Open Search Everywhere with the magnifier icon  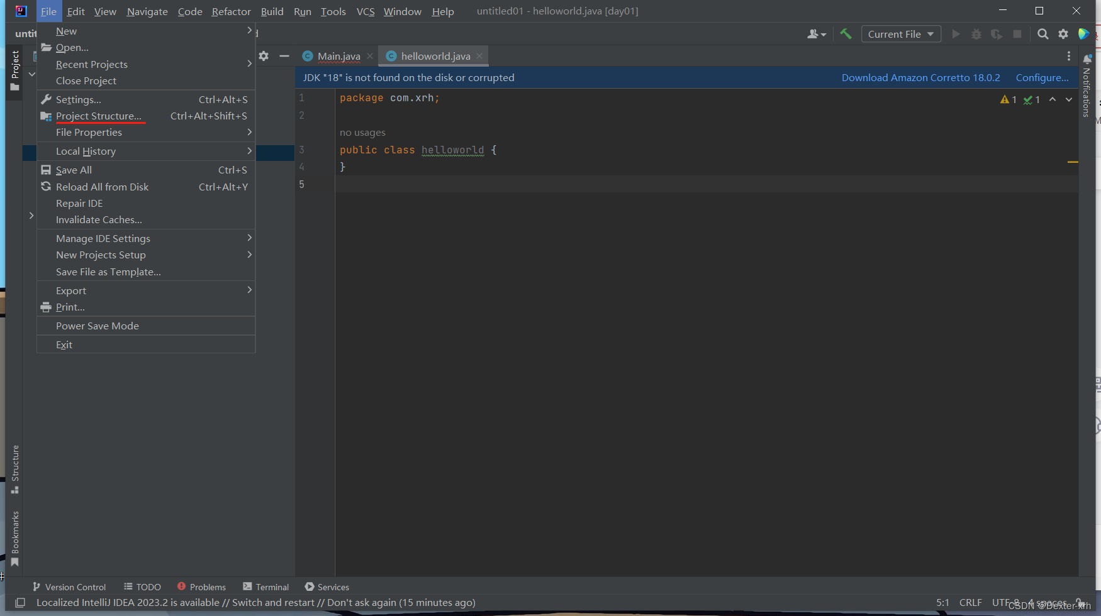point(1043,34)
